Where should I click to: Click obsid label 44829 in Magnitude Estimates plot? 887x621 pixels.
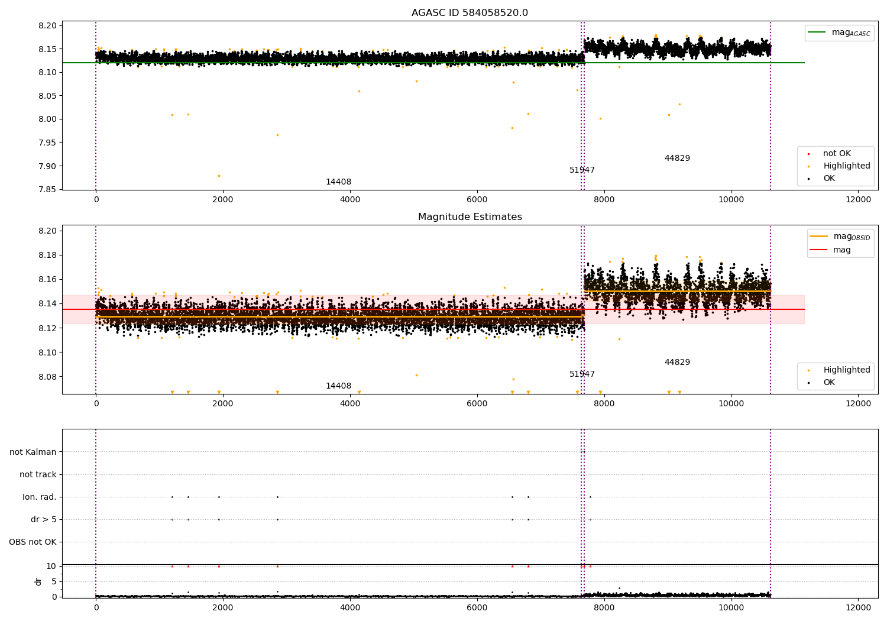(677, 363)
